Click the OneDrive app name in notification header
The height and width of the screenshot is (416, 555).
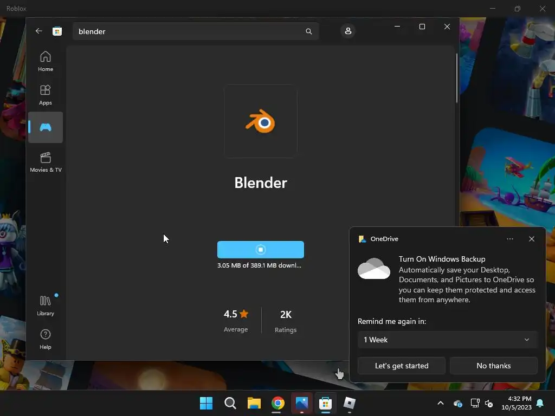click(384, 239)
